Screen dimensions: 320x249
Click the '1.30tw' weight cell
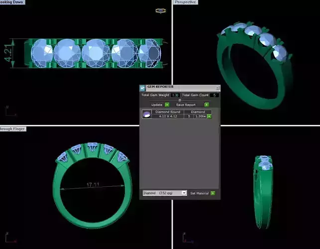click(x=201, y=116)
